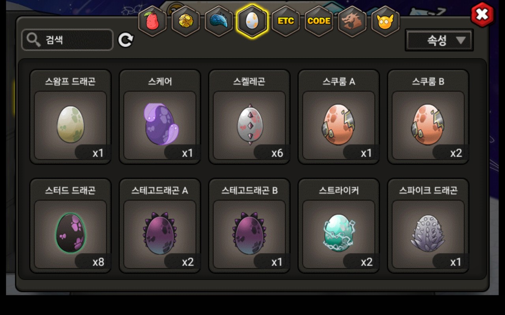Screen dimensions: 505x315
Task: Select the 스파이크 드래곤 egg
Action: point(428,226)
